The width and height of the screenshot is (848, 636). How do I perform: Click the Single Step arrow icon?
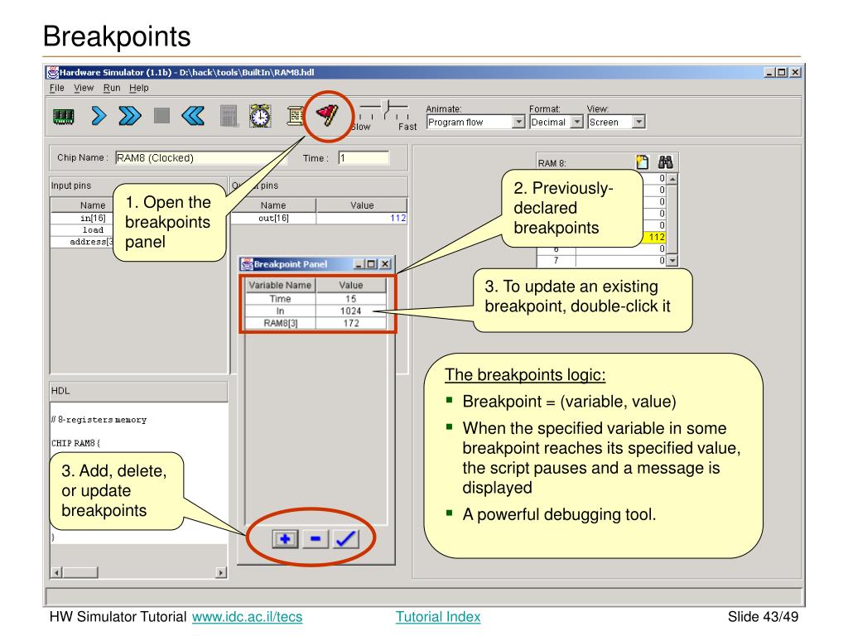coord(99,116)
